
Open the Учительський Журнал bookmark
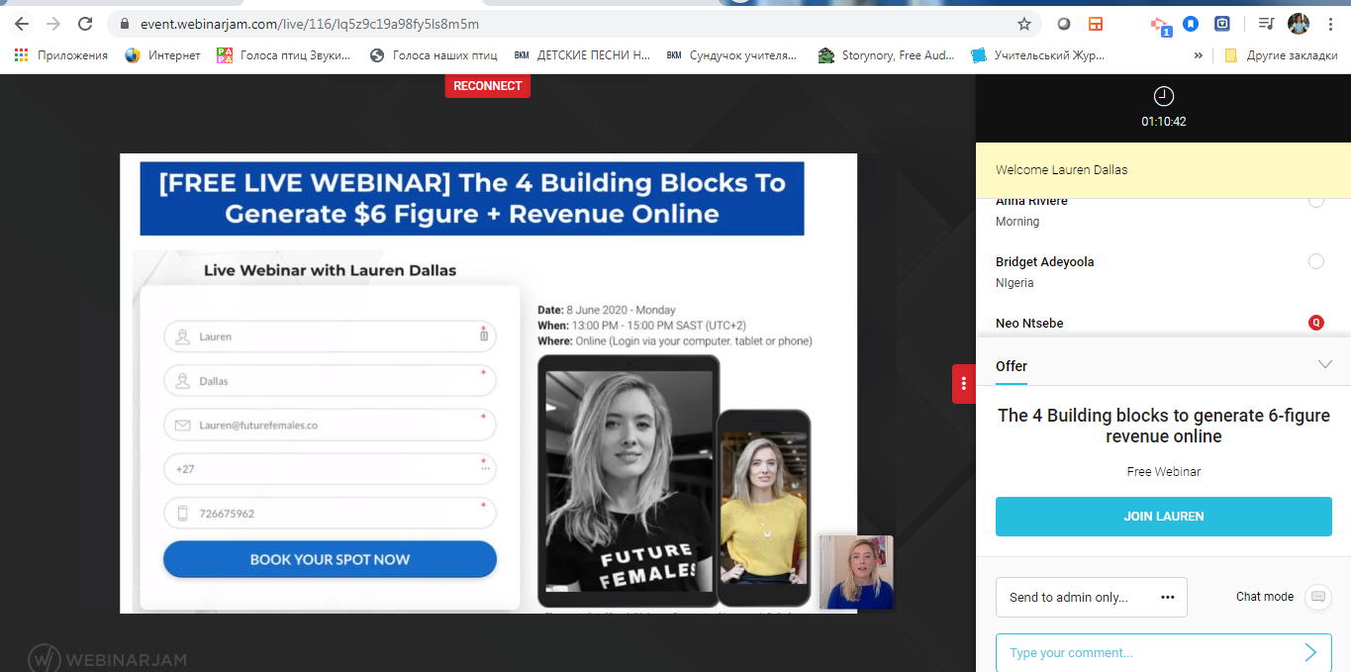pyautogui.click(x=1038, y=55)
